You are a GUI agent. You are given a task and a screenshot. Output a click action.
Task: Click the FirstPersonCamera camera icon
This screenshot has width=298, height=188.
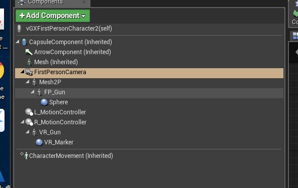(x=29, y=72)
